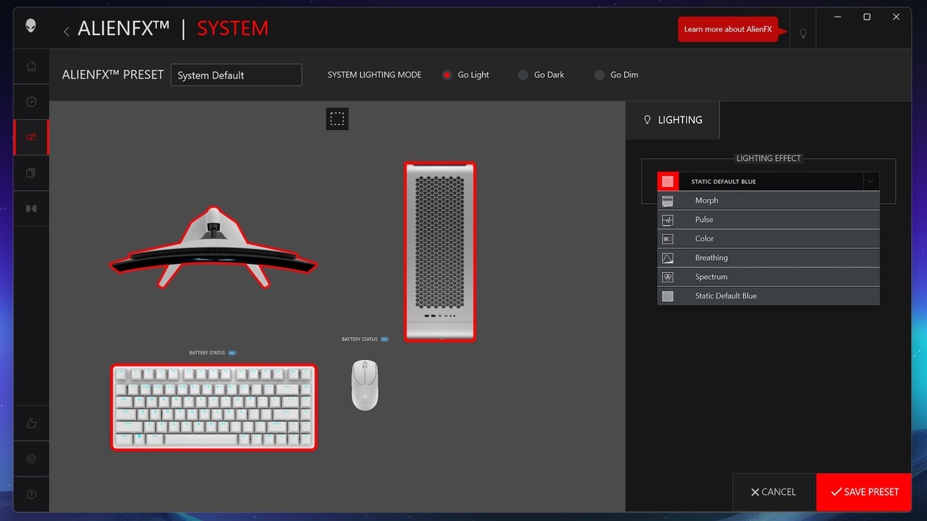Go back using the left chevron arrow
Image resolution: width=927 pixels, height=521 pixels.
point(67,31)
